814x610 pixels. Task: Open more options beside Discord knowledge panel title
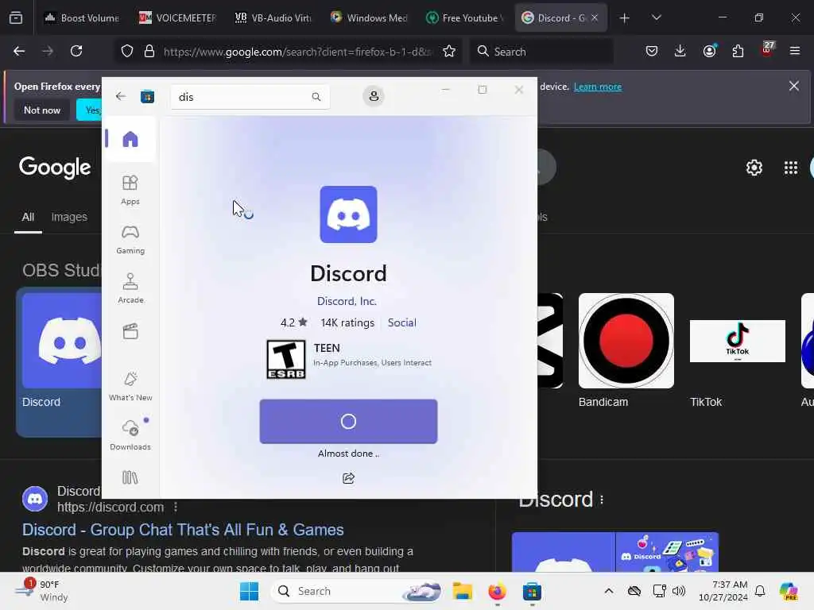[602, 500]
